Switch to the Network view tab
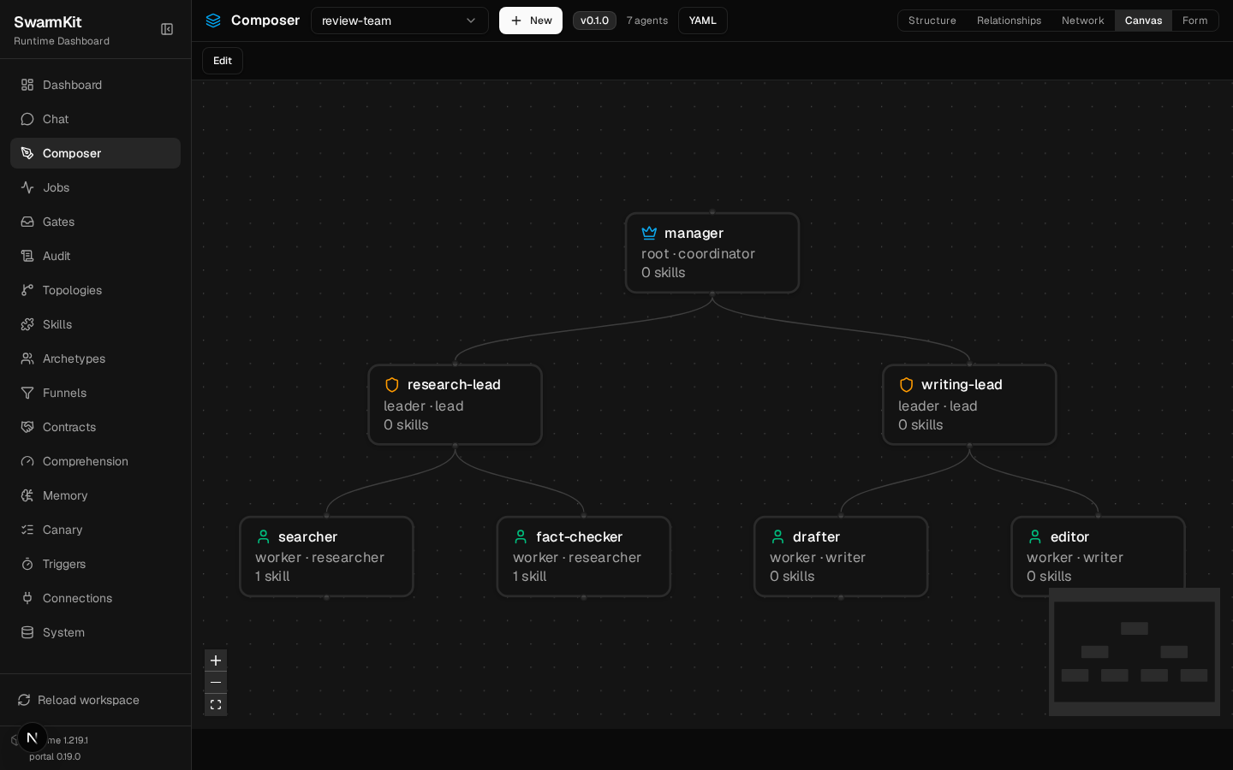This screenshot has width=1233, height=770. pos(1082,21)
